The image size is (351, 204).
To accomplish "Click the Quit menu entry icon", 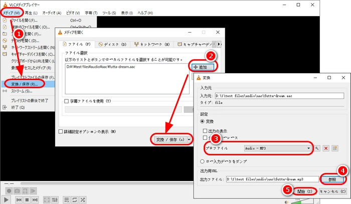I will (x=5, y=107).
